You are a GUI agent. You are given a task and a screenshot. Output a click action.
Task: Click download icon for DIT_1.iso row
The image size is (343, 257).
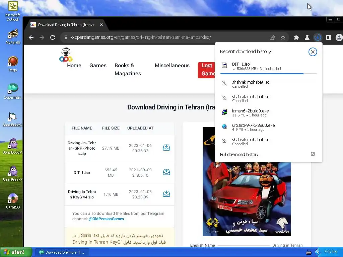(x=166, y=172)
